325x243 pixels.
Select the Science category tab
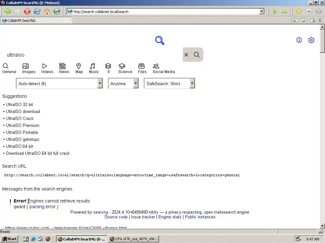(125, 68)
